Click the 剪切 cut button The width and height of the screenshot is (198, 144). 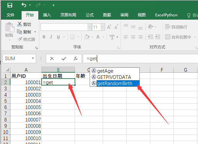[24, 24]
